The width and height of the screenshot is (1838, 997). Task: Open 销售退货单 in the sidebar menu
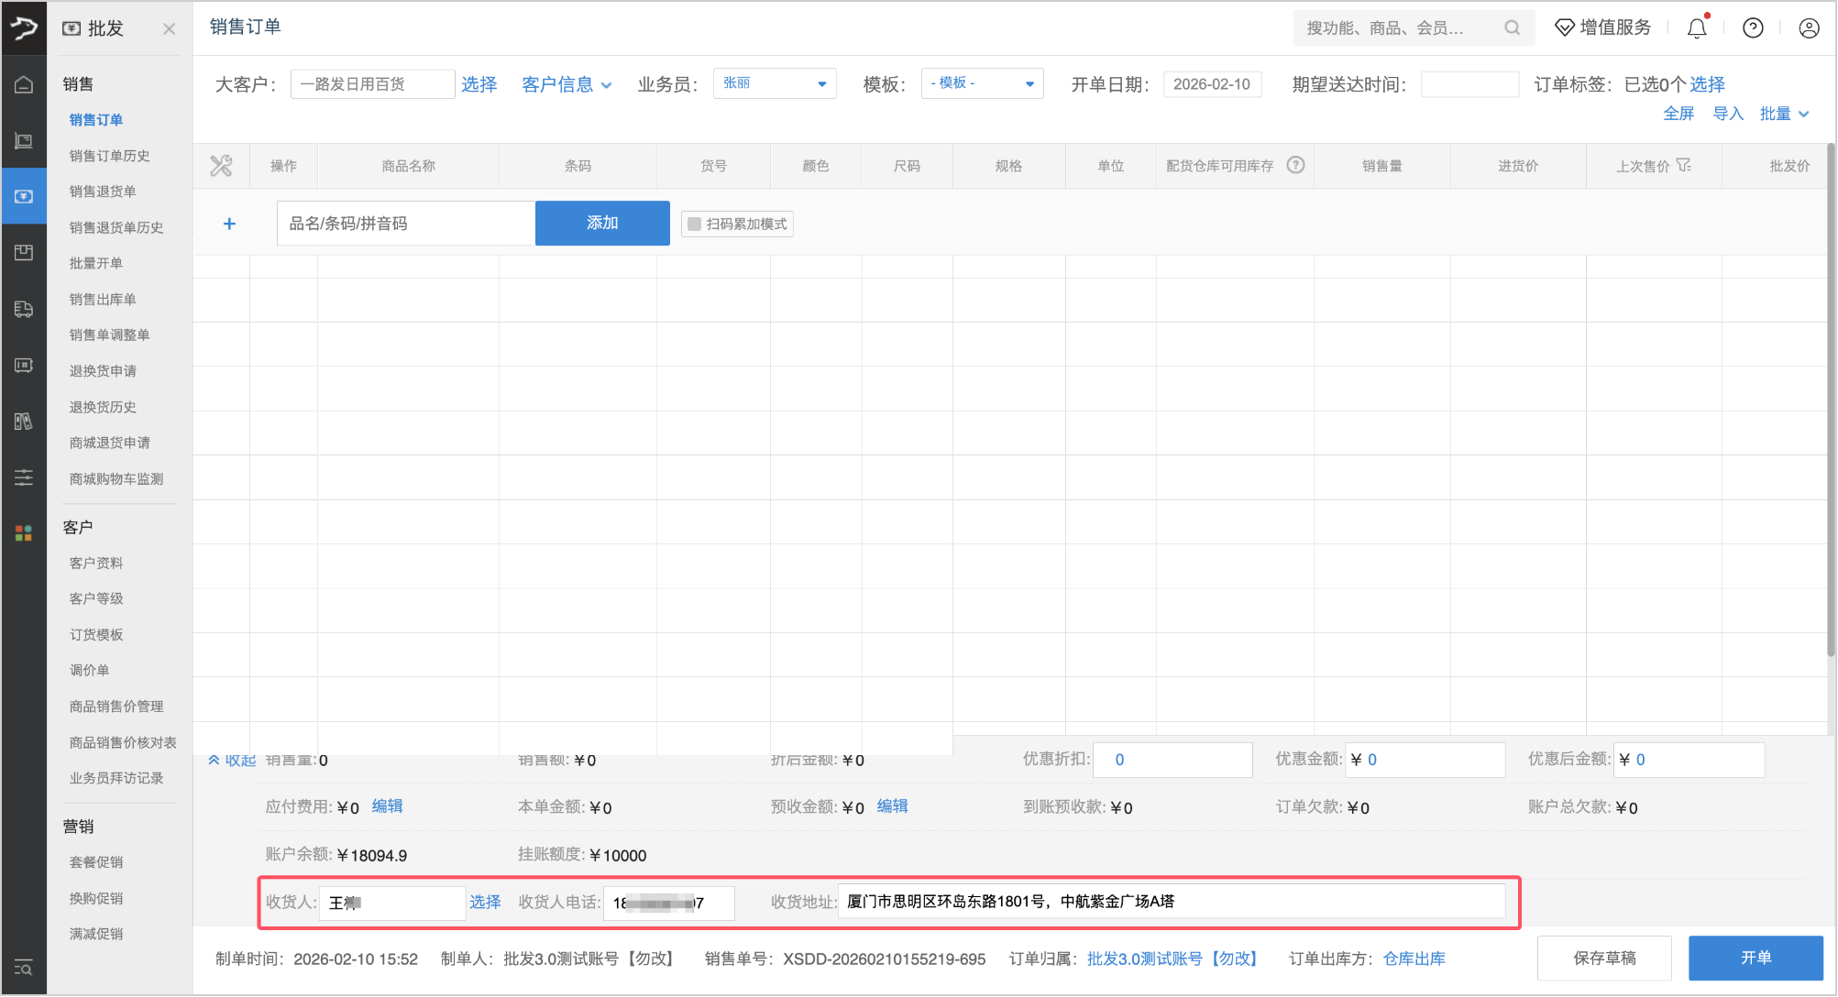[103, 192]
